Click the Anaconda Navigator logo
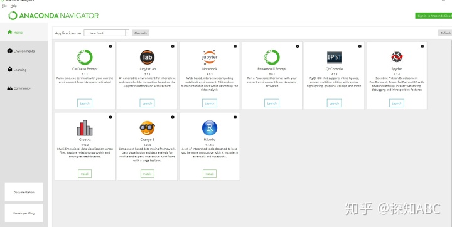This screenshot has width=452, height=227. click(53, 16)
